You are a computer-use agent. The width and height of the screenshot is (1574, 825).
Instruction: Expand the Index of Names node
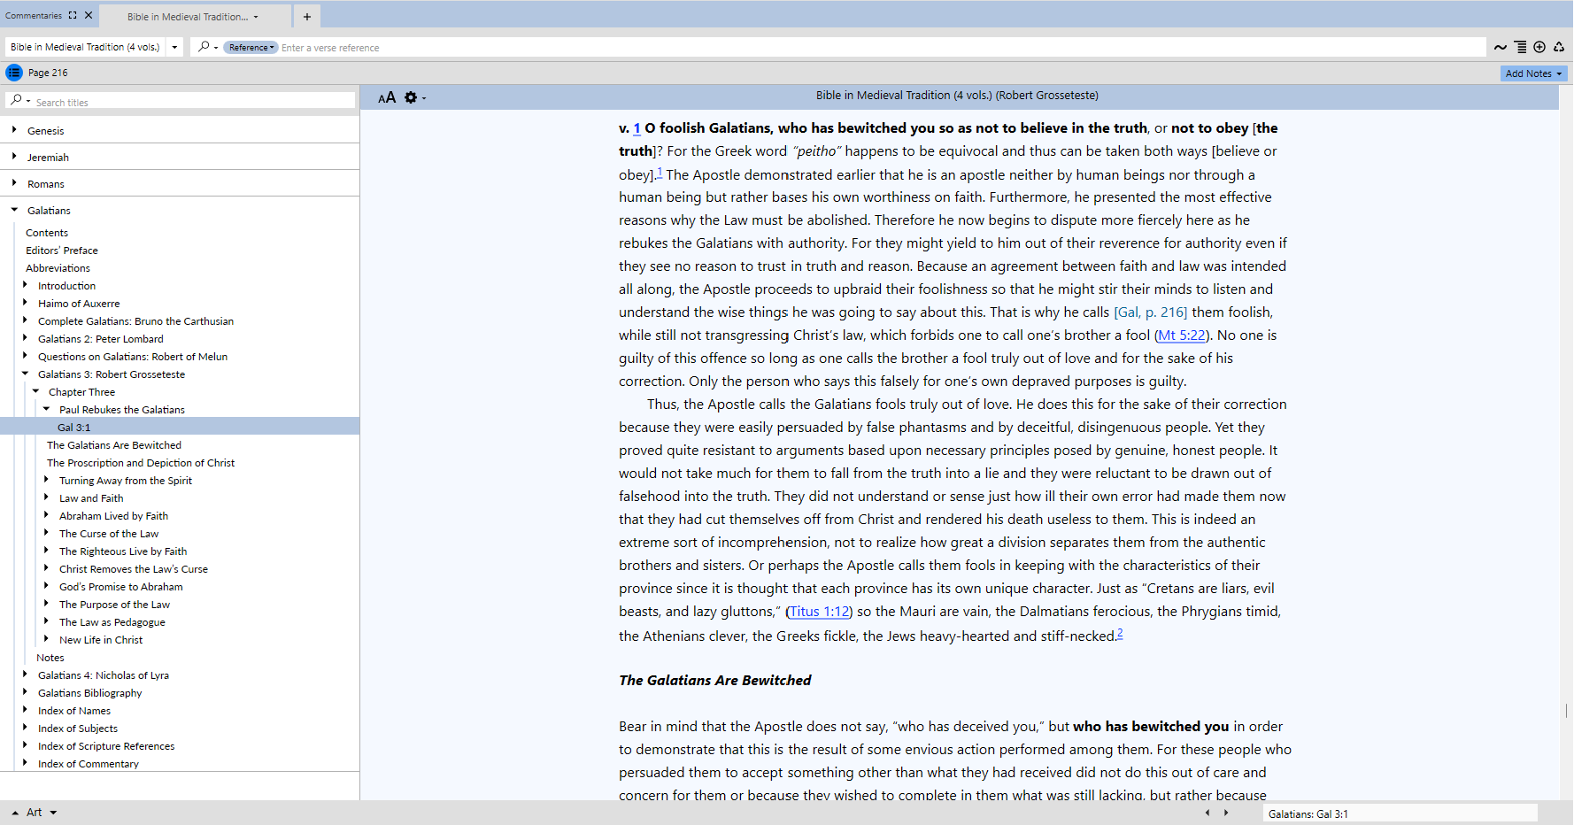25,710
